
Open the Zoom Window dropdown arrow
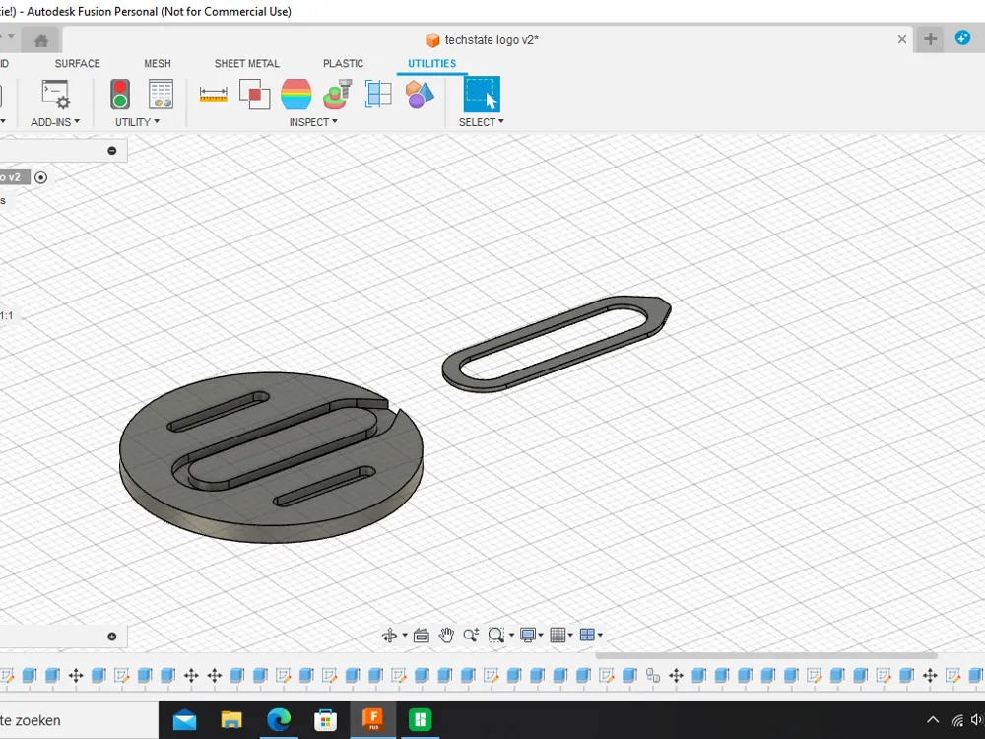(511, 636)
